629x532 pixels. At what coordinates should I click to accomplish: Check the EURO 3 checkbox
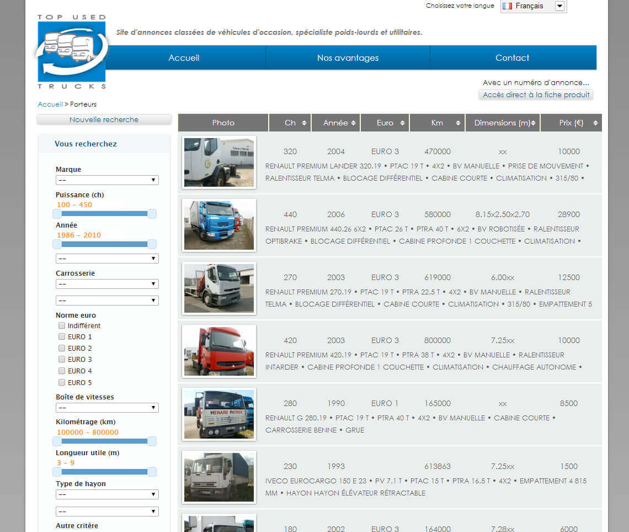[x=61, y=359]
